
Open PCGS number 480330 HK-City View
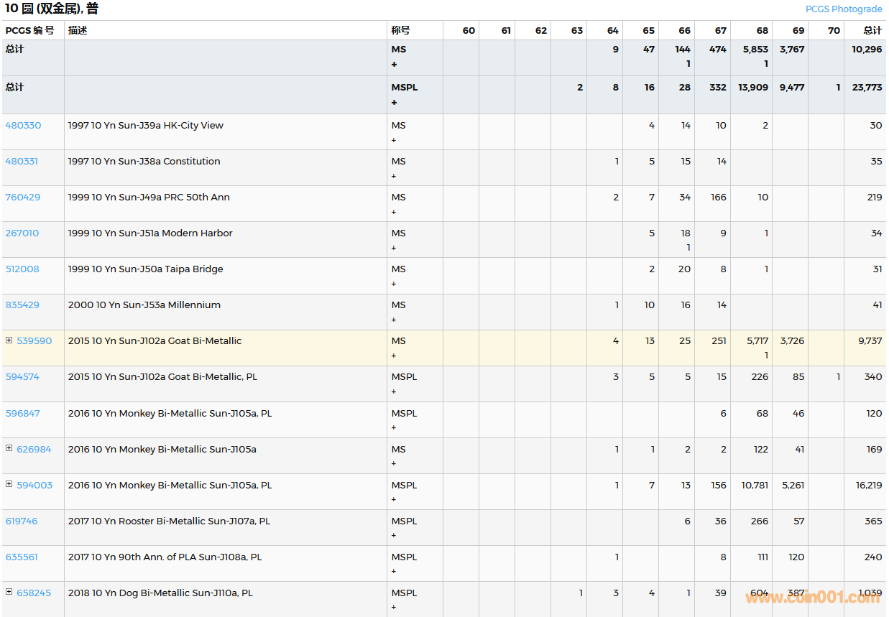[x=23, y=125]
